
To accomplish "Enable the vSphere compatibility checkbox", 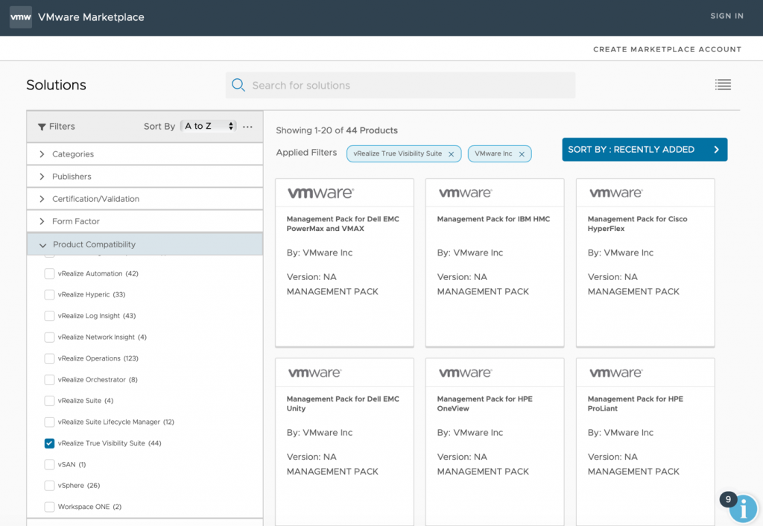I will point(49,486).
